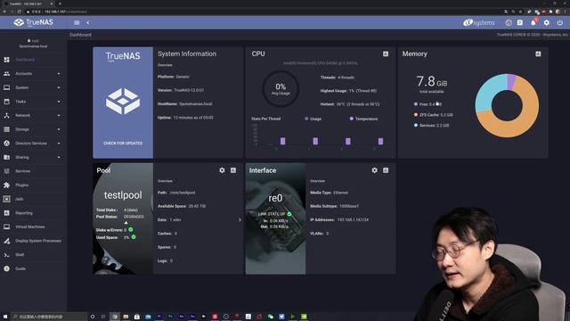Click CHECK FOR UPDATES button
Image resolution: width=570 pixels, height=321 pixels.
click(123, 143)
